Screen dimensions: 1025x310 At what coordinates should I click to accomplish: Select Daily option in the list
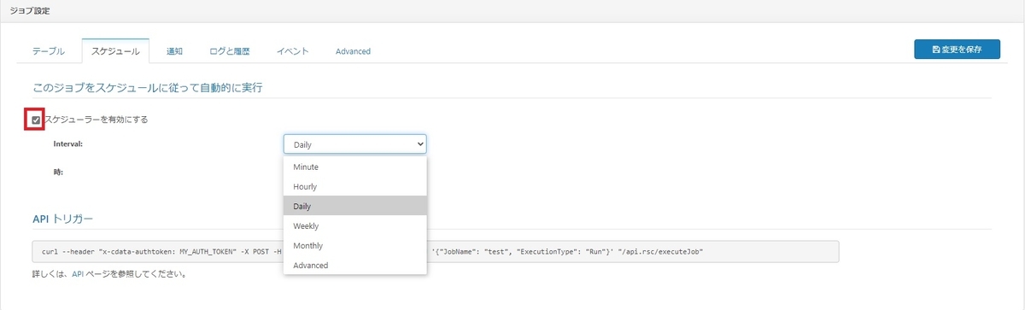click(354, 206)
